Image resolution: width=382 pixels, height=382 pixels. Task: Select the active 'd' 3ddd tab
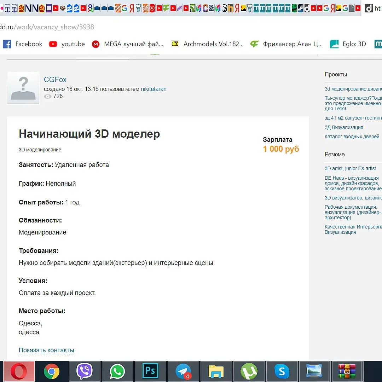coord(372,8)
